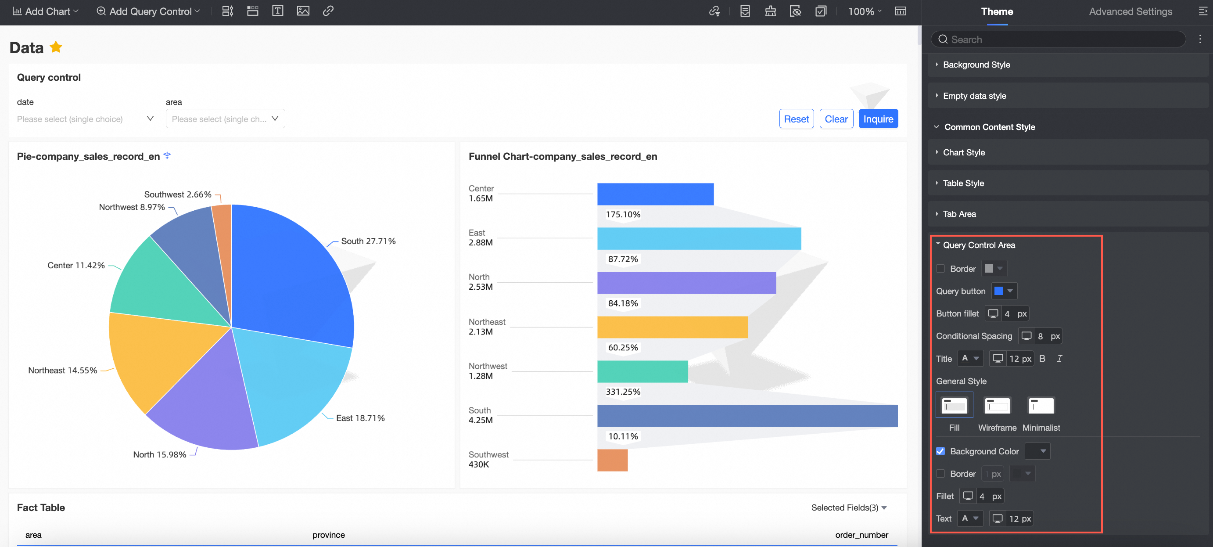1213x547 pixels.
Task: Insert a text box widget
Action: 277,11
